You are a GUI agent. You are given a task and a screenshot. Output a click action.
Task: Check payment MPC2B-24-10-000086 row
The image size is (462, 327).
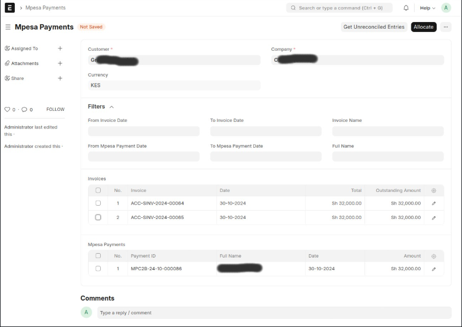pyautogui.click(x=98, y=269)
